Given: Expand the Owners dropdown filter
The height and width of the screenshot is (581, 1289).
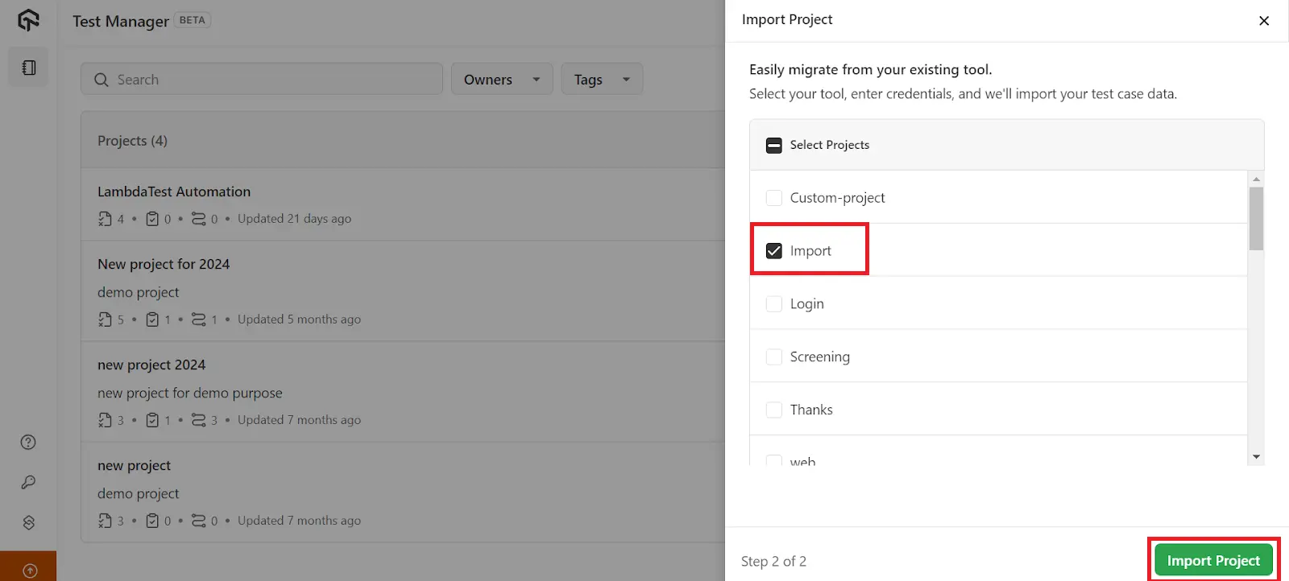Looking at the screenshot, I should (501, 80).
